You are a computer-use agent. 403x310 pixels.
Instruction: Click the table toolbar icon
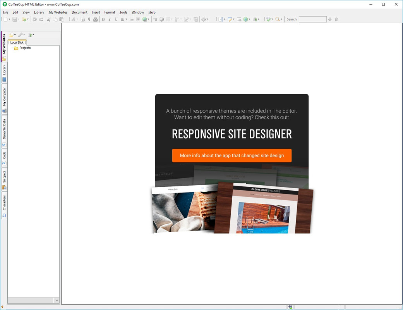(x=168, y=19)
